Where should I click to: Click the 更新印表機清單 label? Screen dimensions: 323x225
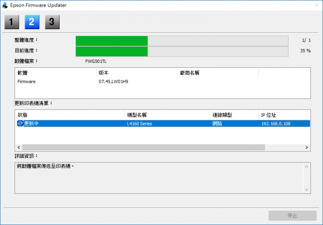pyautogui.click(x=33, y=103)
